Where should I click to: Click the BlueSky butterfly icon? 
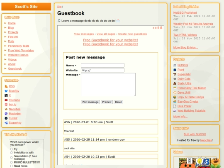pyautogui.click(x=6, y=91)
